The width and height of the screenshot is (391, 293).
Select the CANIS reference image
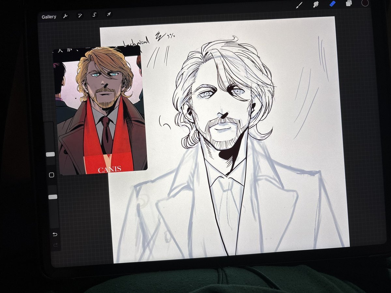[x=100, y=110]
